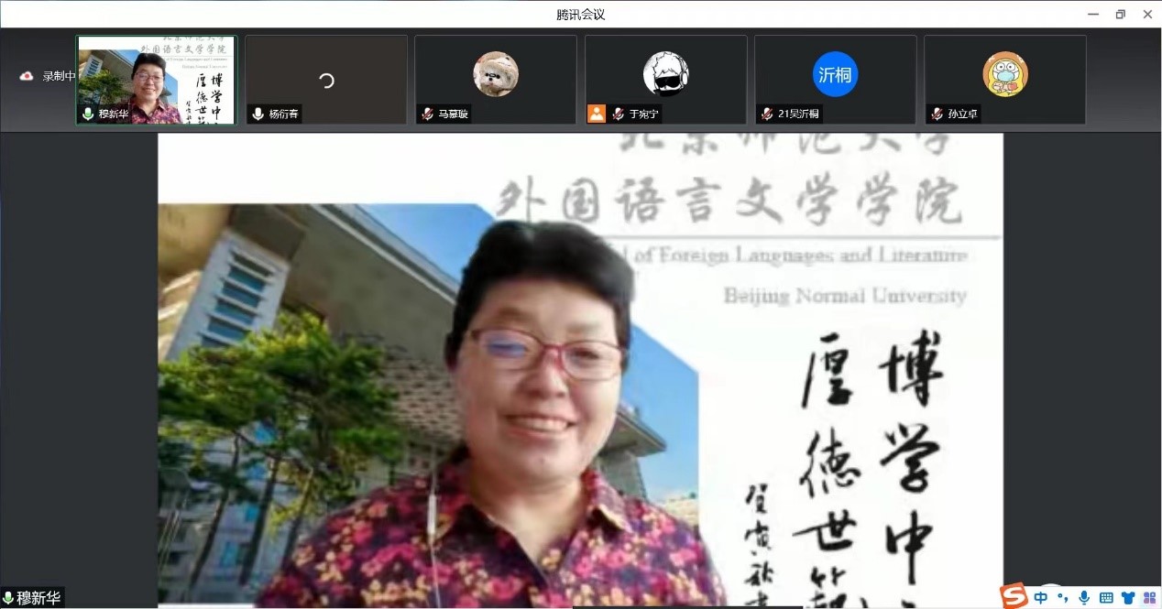Click 孙立卓's avatar thumbnail
Image resolution: width=1162 pixels, height=609 pixels.
[1004, 73]
